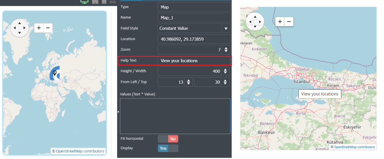Click the Location coordinates field
The width and height of the screenshot is (384, 159).
pyautogui.click(x=194, y=39)
